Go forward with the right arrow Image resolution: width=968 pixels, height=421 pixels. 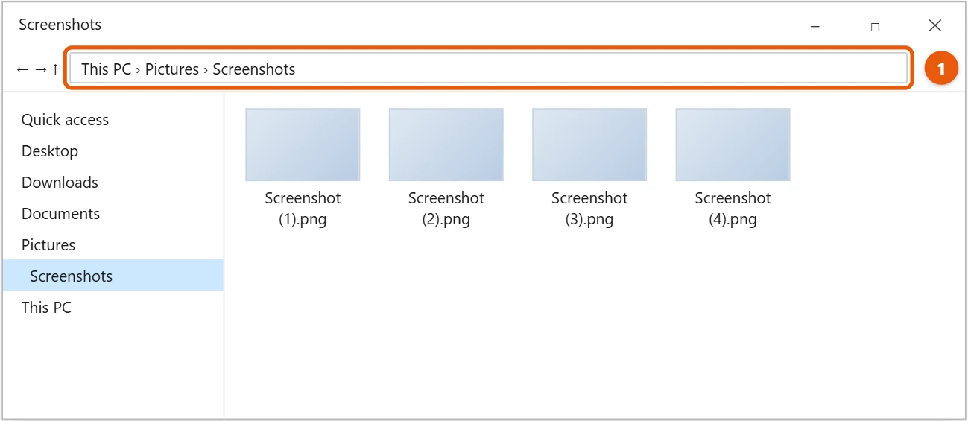(41, 69)
